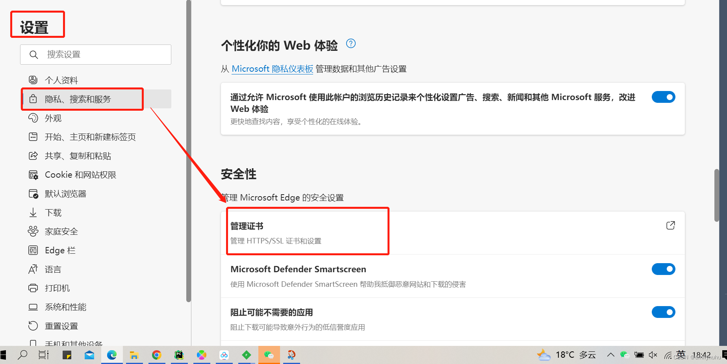Viewport: 727px width, 364px height.
Task: Open the scissors snipping app on taskbar
Action: tap(291, 355)
